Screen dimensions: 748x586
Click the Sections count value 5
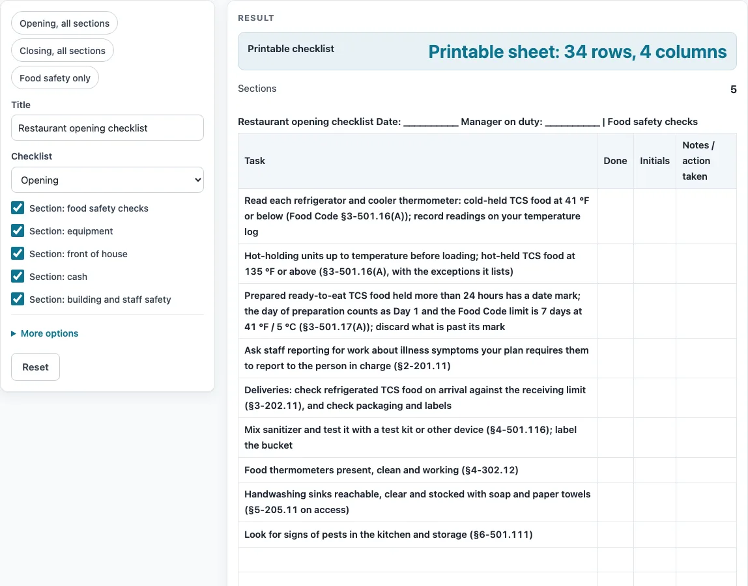733,89
